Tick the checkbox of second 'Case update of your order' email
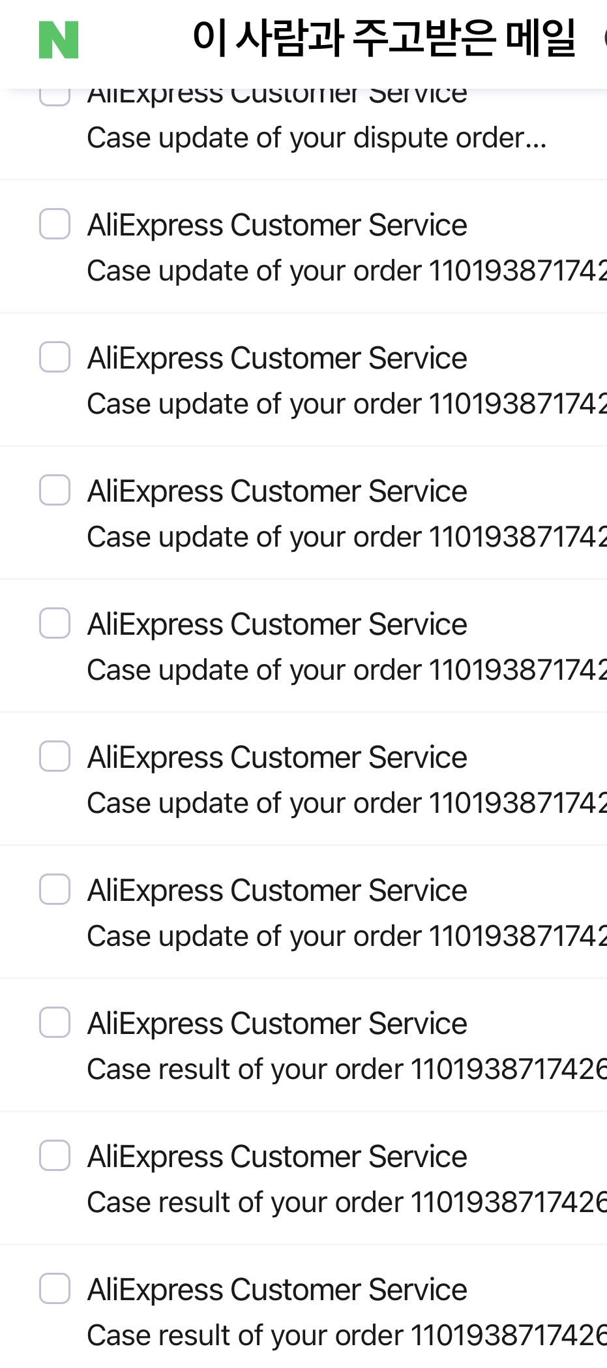 tap(55, 357)
